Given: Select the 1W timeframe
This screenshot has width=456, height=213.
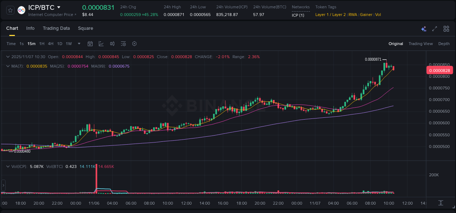Looking at the screenshot, I should tap(69, 44).
